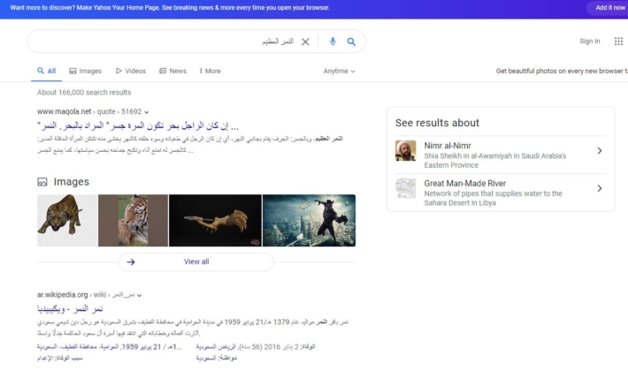Click the Images section heading icon
628x371 pixels.
point(42,182)
